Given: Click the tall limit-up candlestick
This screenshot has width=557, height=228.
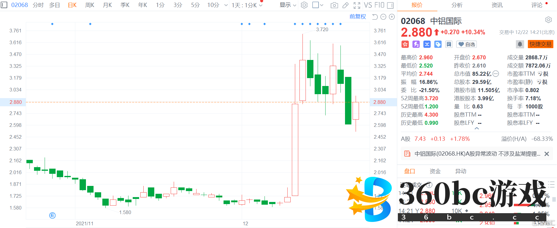Looking at the screenshot, I should pyautogui.click(x=295, y=150).
